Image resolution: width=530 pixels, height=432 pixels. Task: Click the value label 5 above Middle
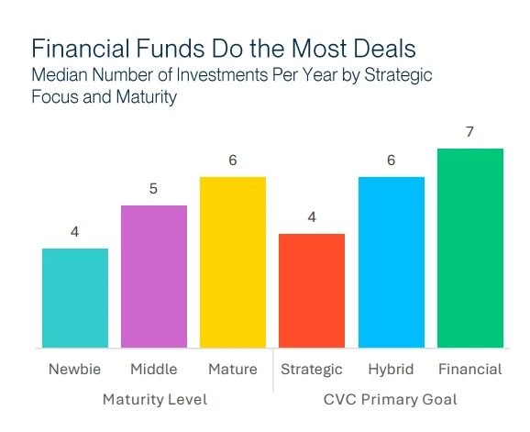tap(153, 189)
